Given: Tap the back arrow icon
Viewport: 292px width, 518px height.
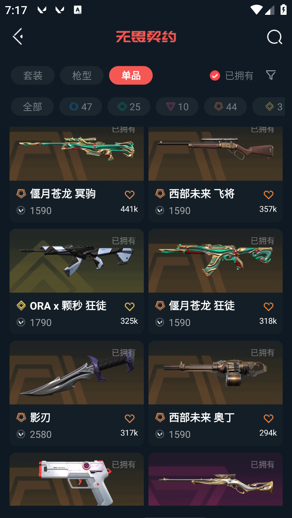Looking at the screenshot, I should (x=18, y=36).
